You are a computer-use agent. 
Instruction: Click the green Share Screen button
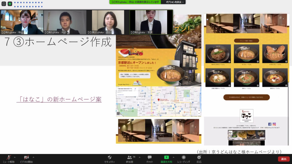166,159
